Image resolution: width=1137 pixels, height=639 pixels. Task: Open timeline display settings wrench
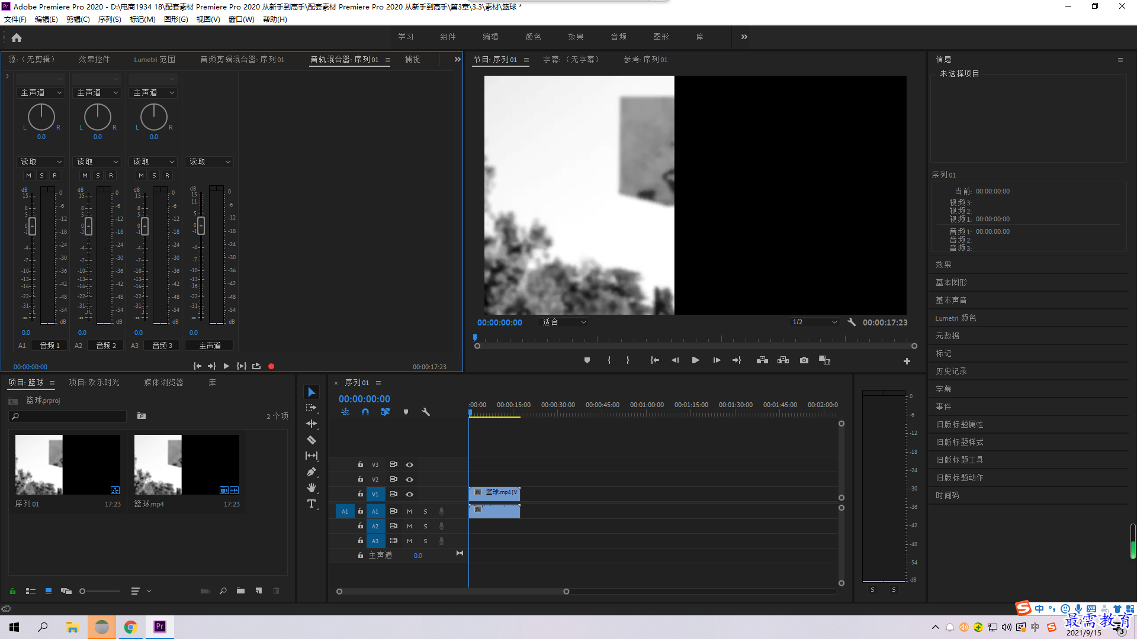tap(426, 412)
